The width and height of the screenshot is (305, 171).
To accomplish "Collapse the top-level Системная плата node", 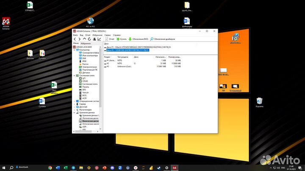I will tap(74, 76).
